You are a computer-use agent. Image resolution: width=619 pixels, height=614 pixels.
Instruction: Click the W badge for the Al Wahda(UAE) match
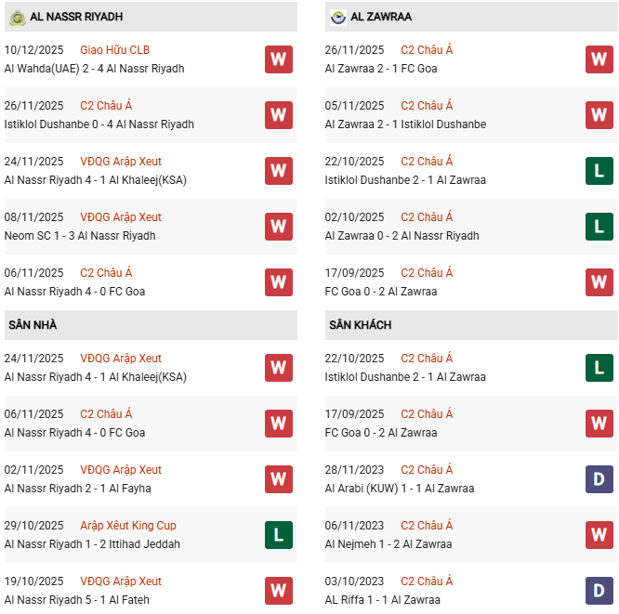tap(278, 59)
